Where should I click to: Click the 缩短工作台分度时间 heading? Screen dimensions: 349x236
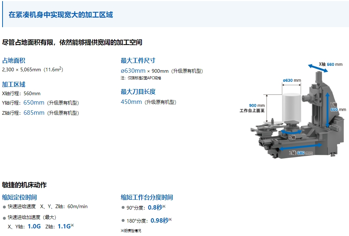pyautogui.click(x=147, y=197)
